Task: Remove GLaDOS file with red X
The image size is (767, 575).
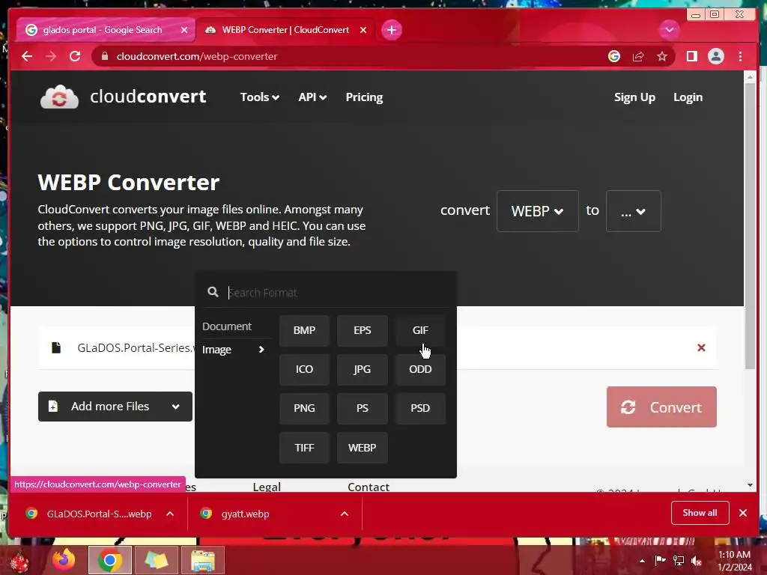Action: [701, 347]
